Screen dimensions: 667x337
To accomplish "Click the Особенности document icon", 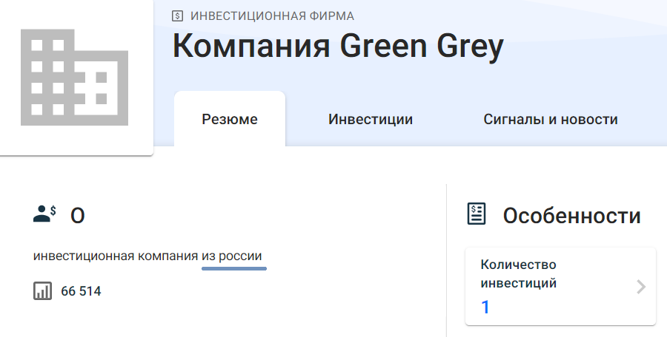I will 477,215.
